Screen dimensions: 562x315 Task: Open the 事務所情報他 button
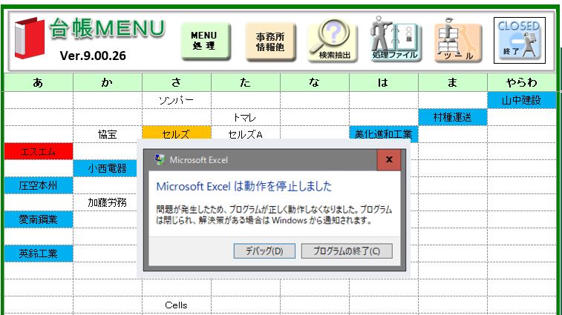tap(270, 42)
